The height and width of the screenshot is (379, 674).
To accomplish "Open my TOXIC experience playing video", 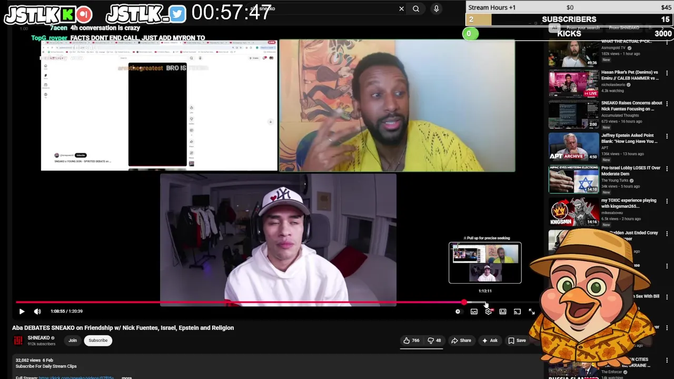I will coord(629,203).
